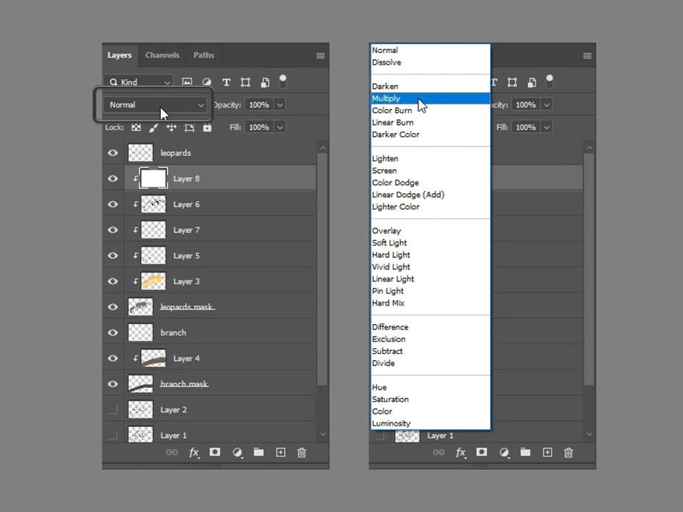Create new group folder in left panel

click(x=258, y=452)
